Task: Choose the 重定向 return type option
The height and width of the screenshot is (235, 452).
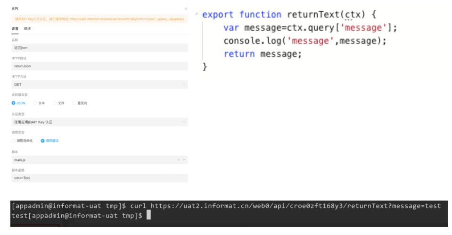Action: (x=74, y=103)
